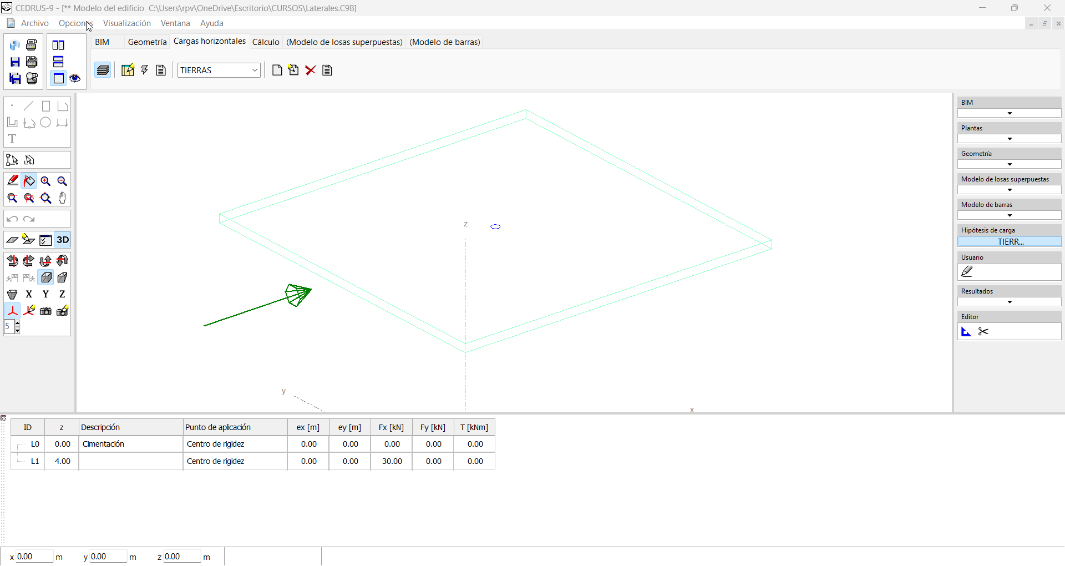Click the Cálculo tab label
The height and width of the screenshot is (566, 1065).
pos(266,42)
